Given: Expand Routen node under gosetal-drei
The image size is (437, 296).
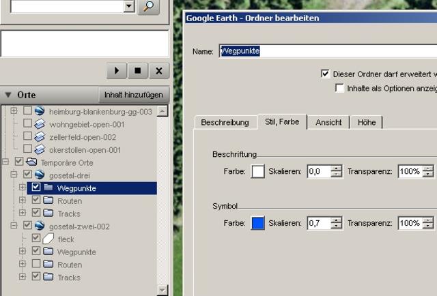Looking at the screenshot, I should tap(23, 200).
